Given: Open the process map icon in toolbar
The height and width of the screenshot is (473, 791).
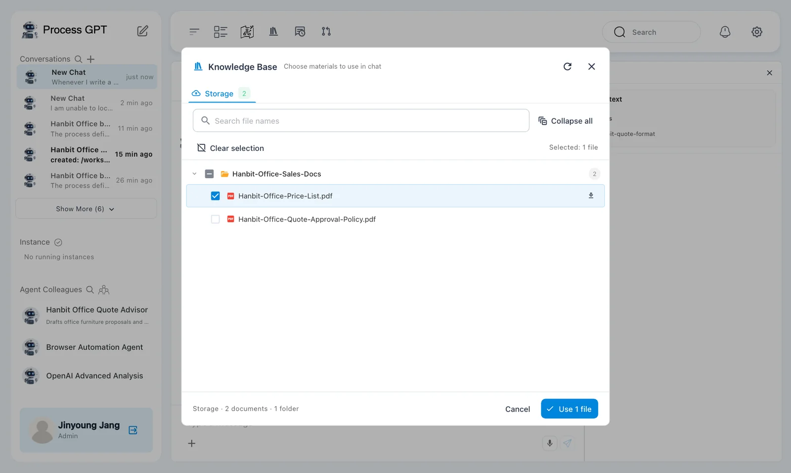Looking at the screenshot, I should click(247, 32).
